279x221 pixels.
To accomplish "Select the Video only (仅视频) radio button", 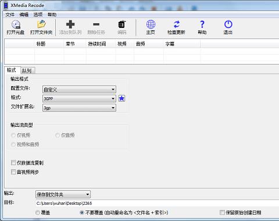I will [13, 135].
